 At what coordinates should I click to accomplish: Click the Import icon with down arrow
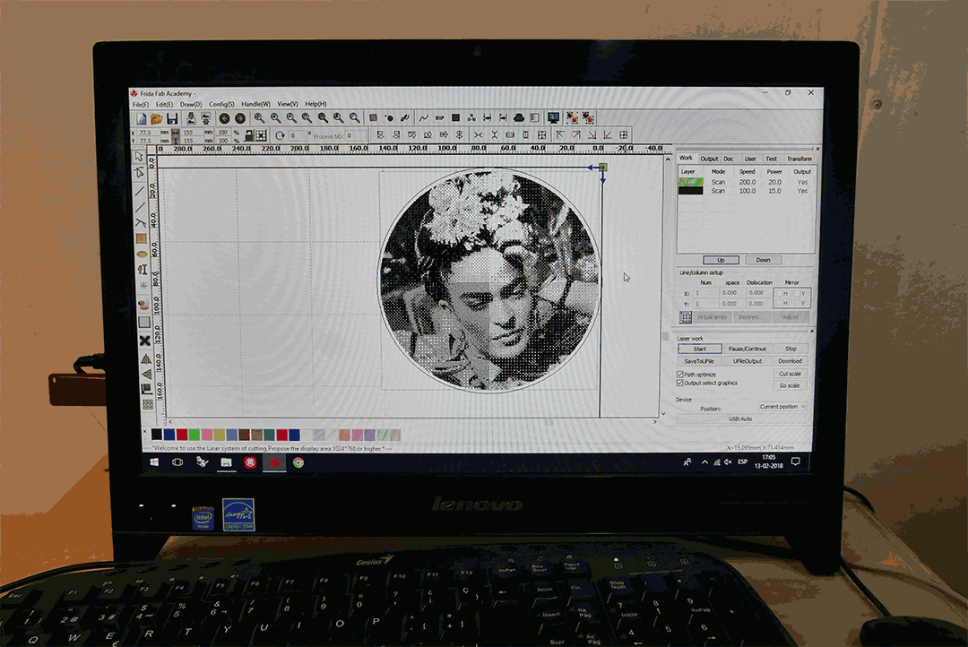(191, 118)
